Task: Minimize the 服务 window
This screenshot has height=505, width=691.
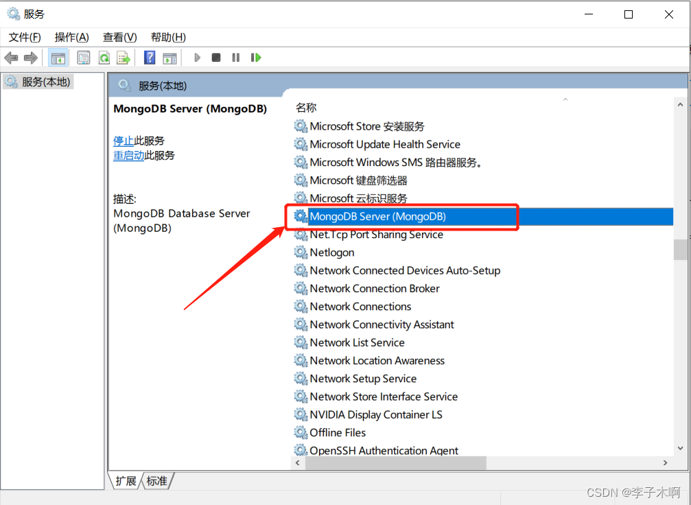Action: pos(588,14)
